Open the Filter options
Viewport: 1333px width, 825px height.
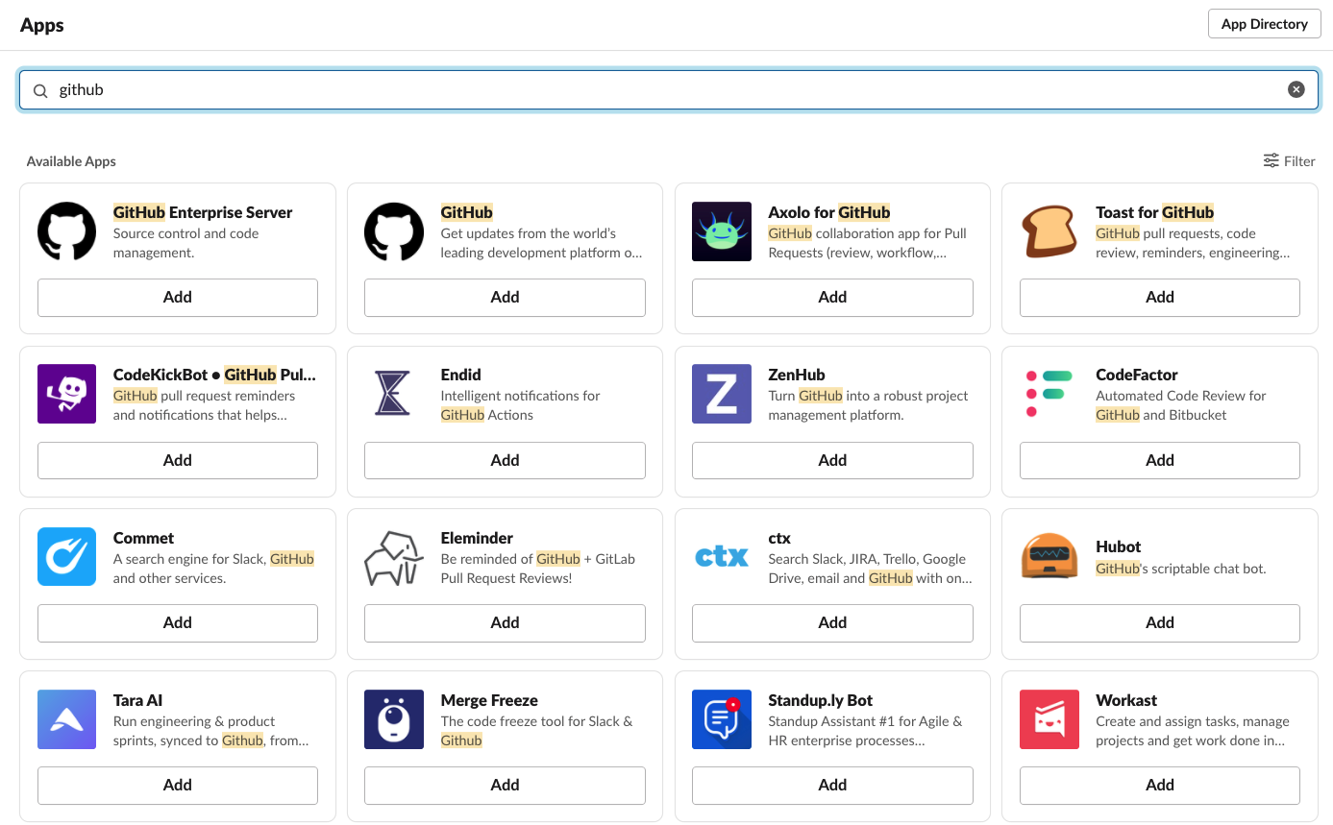1289,161
